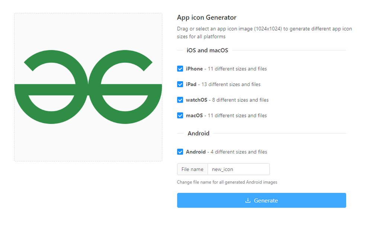This screenshot has width=381, height=240.
Task: Toggle the macOS sizes checkbox
Action: pyautogui.click(x=180, y=116)
